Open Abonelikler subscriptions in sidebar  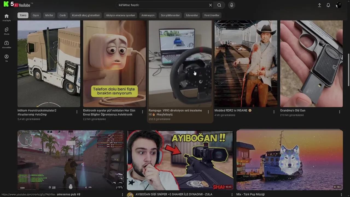[7, 45]
